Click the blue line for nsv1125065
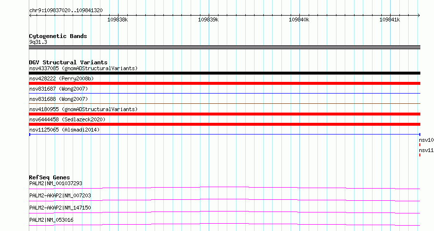 coord(224,135)
